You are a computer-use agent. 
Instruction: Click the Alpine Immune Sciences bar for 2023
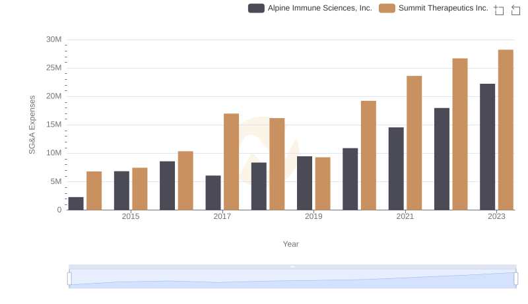[x=488, y=147]
